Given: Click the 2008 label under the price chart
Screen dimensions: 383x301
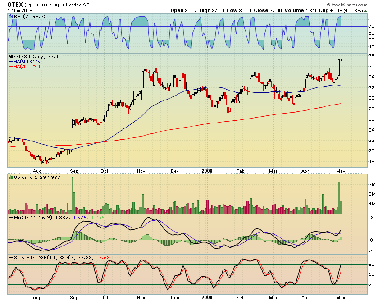Looking at the screenshot, I should (207, 171).
